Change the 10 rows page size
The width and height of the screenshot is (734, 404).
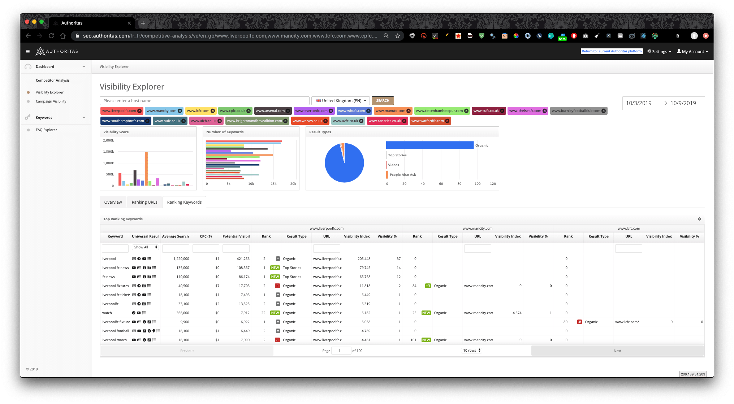[x=471, y=351]
